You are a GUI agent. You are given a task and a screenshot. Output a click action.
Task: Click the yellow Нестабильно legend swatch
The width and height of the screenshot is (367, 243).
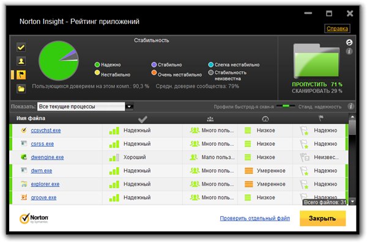click(97, 73)
